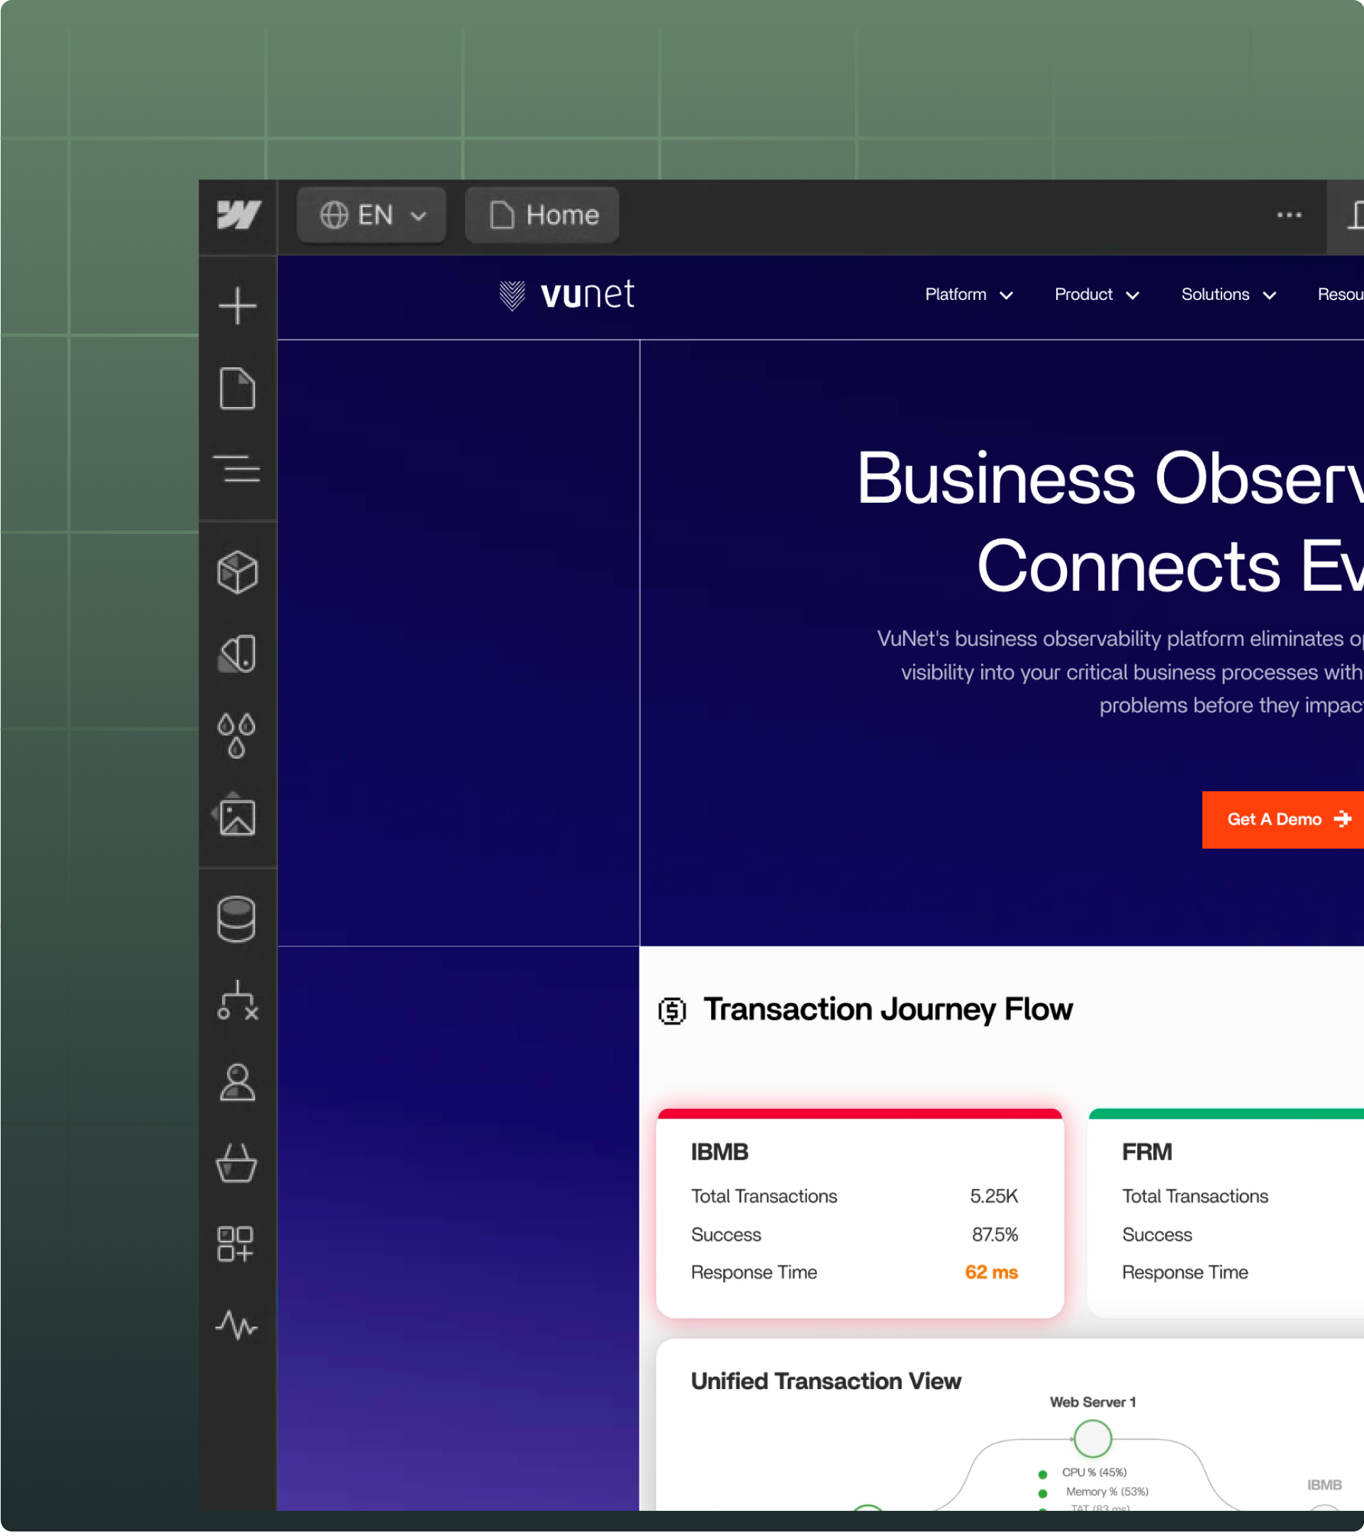Click the Memory % (53%) label
Screen dimensions: 1364x1540
(1107, 1492)
